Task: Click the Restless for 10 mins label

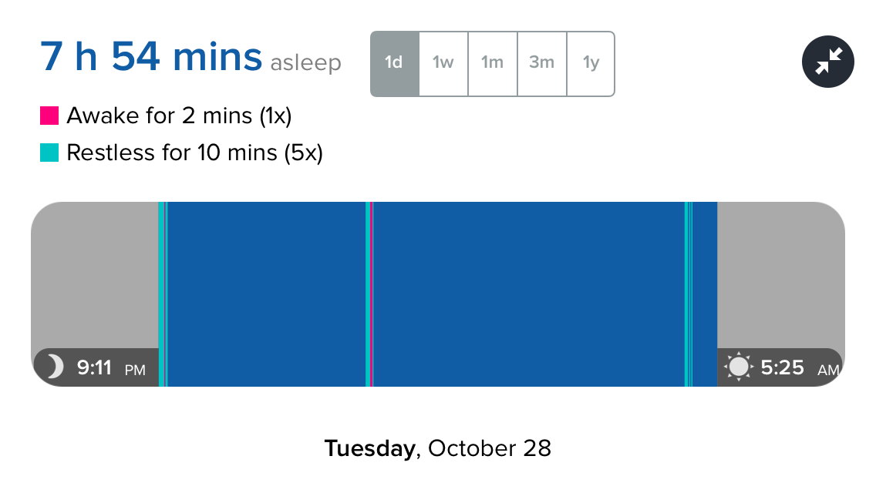Action: point(195,153)
